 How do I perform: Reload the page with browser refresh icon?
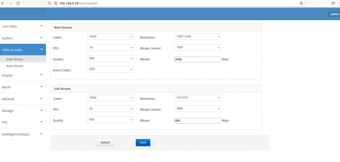[18, 3]
